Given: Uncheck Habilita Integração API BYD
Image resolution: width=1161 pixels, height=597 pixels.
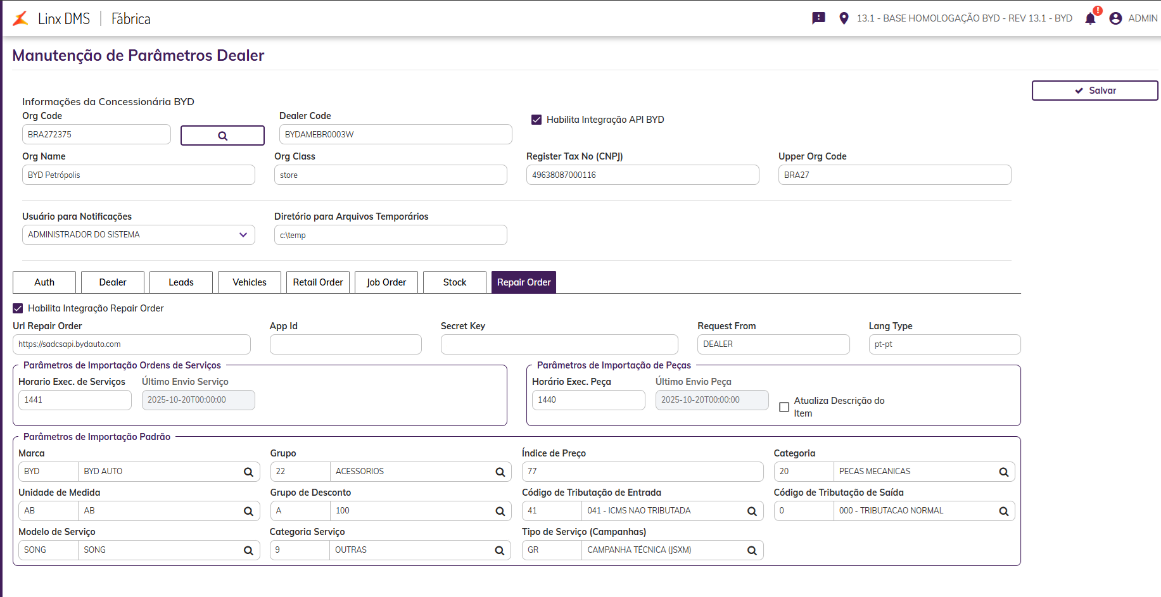Looking at the screenshot, I should (x=536, y=120).
